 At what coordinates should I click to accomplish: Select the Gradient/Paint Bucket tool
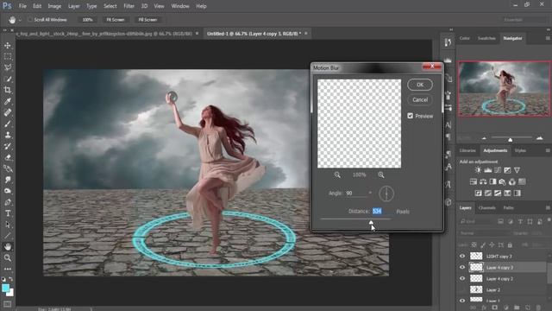click(8, 168)
